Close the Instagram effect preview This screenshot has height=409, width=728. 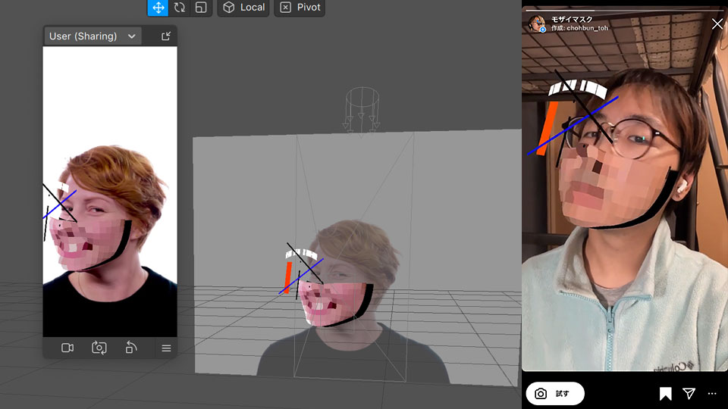pyautogui.click(x=717, y=23)
